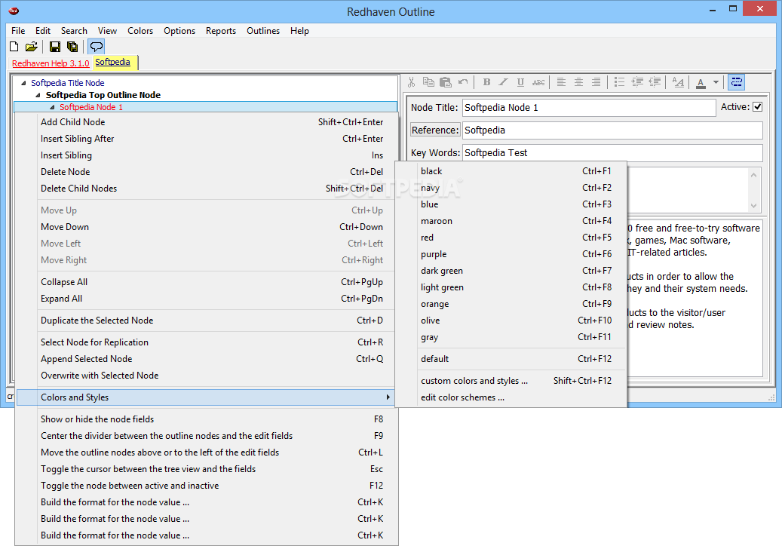782x546 pixels.
Task: Pick the black color option
Action: pyautogui.click(x=511, y=171)
